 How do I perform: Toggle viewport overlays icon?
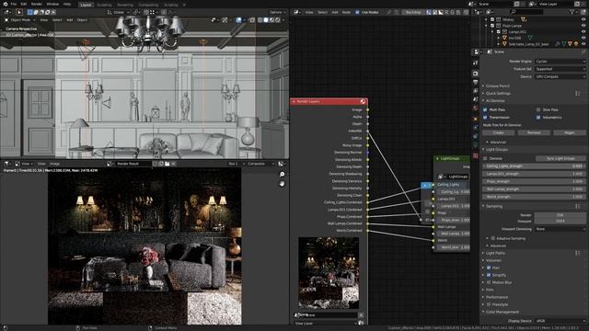pyautogui.click(x=238, y=20)
